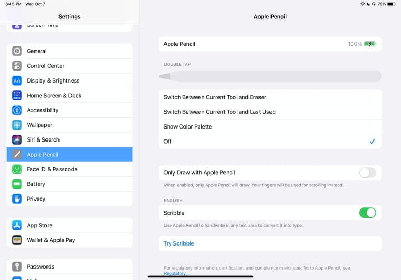This screenshot has height=280, width=401.
Task: Select the Home Screen & Dock icon
Action: tap(17, 96)
